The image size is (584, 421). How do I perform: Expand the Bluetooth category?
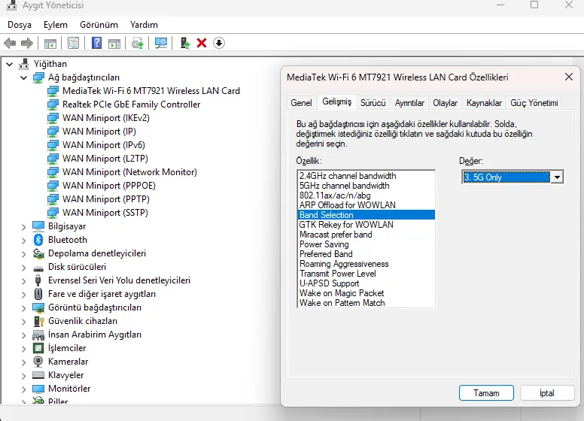[24, 241]
